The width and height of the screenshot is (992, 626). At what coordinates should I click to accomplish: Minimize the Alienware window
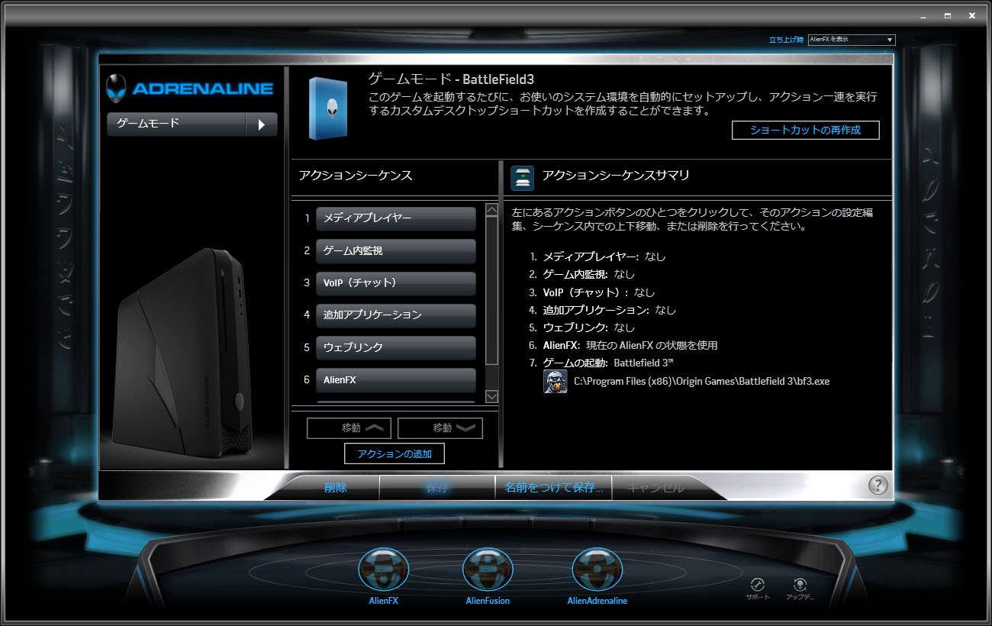coord(923,15)
